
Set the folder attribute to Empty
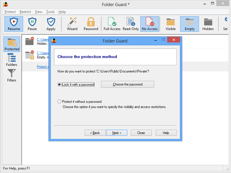pyautogui.click(x=189, y=24)
